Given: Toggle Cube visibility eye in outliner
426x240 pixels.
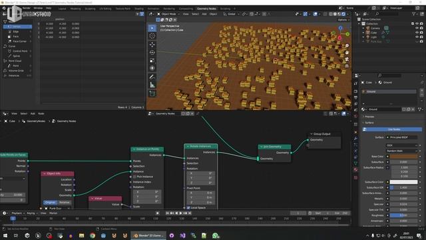Looking at the screenshot, I should (x=417, y=33).
